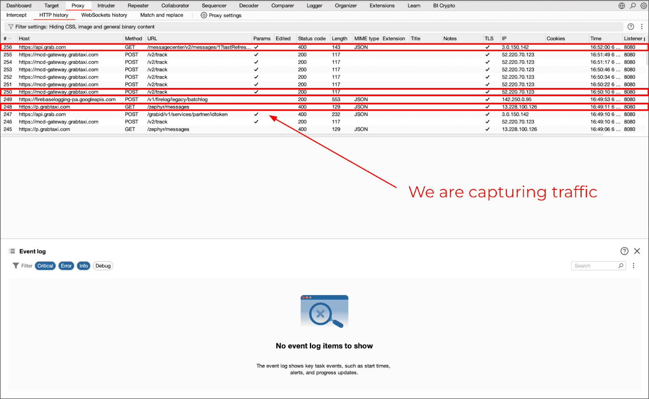Open Proxy settings via the gear icon
This screenshot has height=399, width=649.
pyautogui.click(x=203, y=15)
